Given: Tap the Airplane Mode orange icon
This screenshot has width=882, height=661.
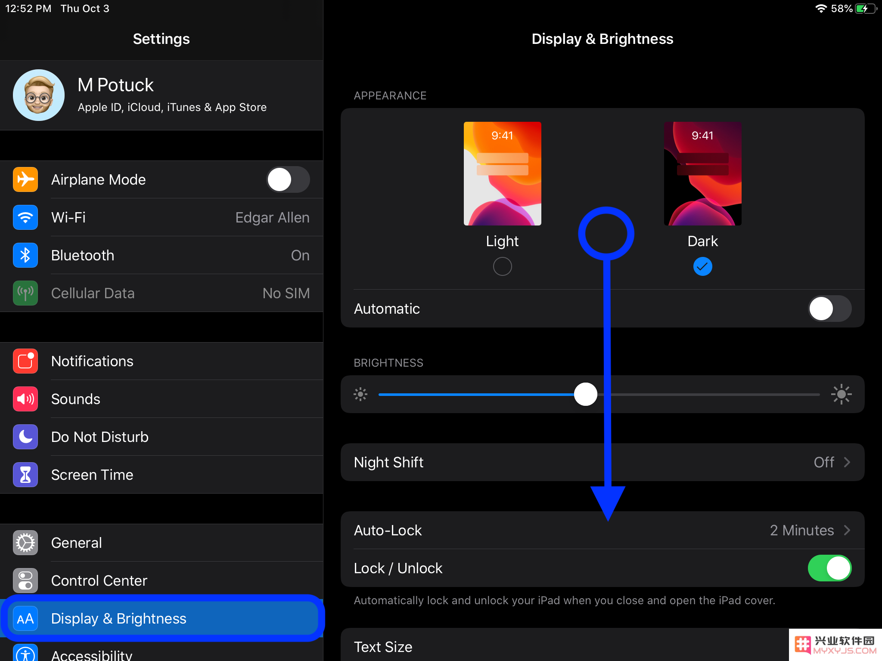Looking at the screenshot, I should coord(25,179).
